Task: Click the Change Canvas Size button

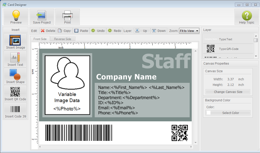Action: click(x=227, y=92)
